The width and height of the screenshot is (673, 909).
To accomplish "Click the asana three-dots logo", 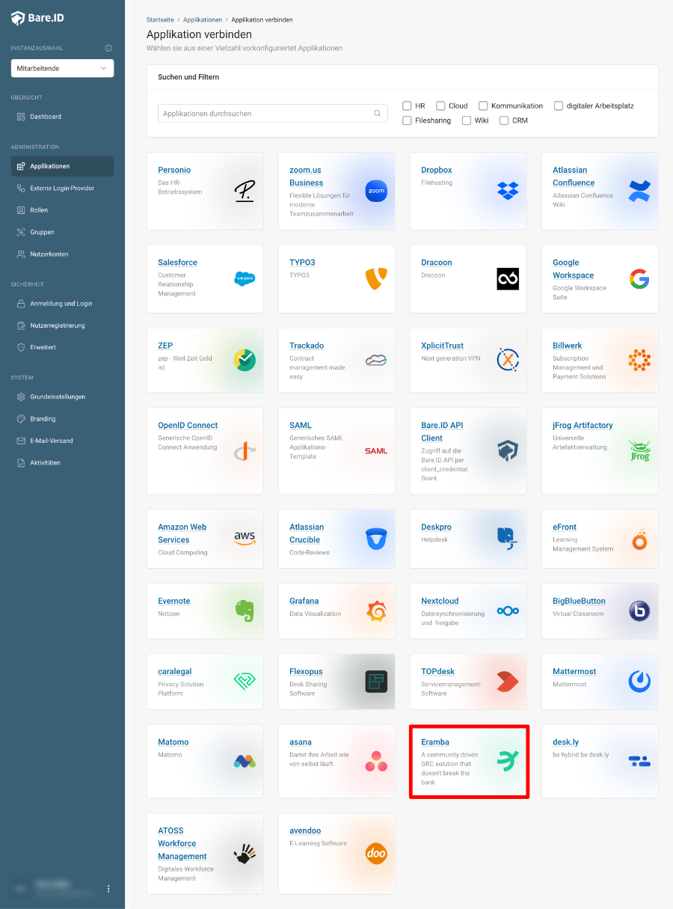I will (x=376, y=762).
